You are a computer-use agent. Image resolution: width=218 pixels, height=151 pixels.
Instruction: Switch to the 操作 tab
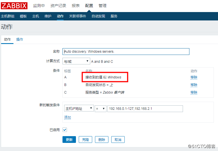pyautogui.click(x=20, y=40)
